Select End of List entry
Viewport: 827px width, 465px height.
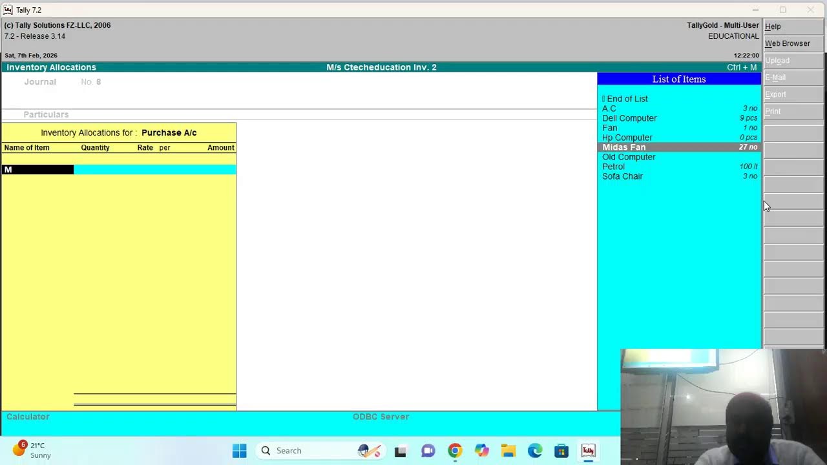pyautogui.click(x=679, y=99)
